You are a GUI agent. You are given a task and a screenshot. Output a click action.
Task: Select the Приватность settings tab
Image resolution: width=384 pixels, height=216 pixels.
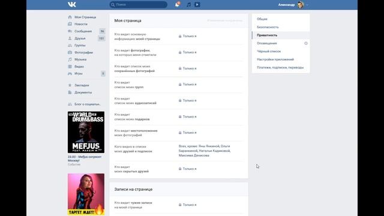tap(281, 35)
